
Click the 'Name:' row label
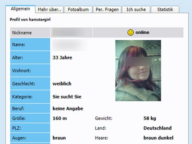coord(19,44)
